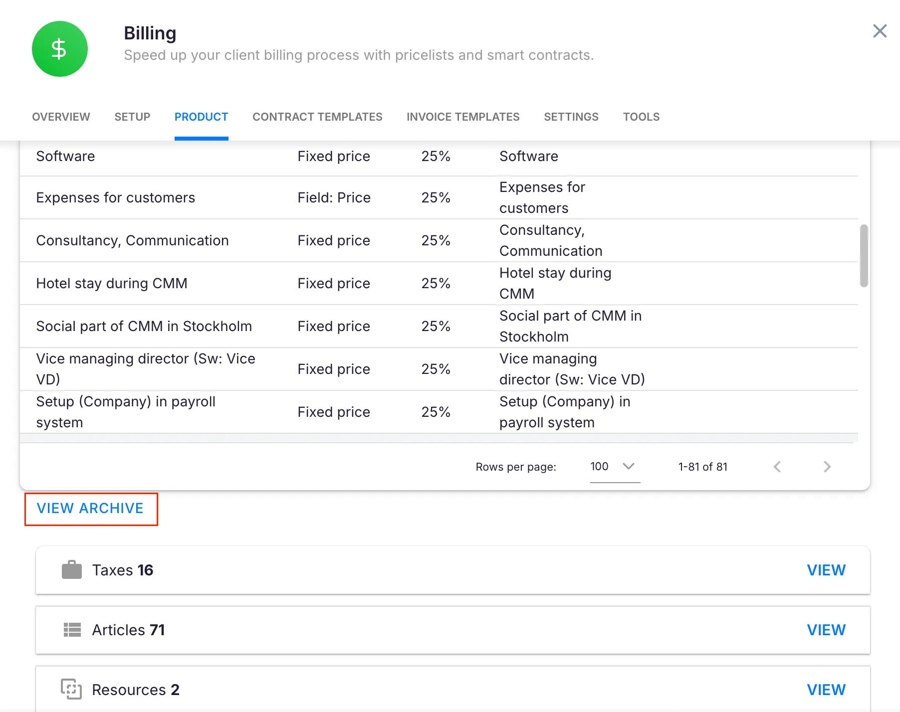Click the green Billing dollar icon
900x712 pixels.
(x=59, y=49)
